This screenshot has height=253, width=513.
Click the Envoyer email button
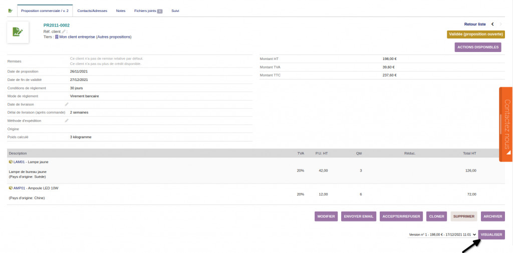359,216
